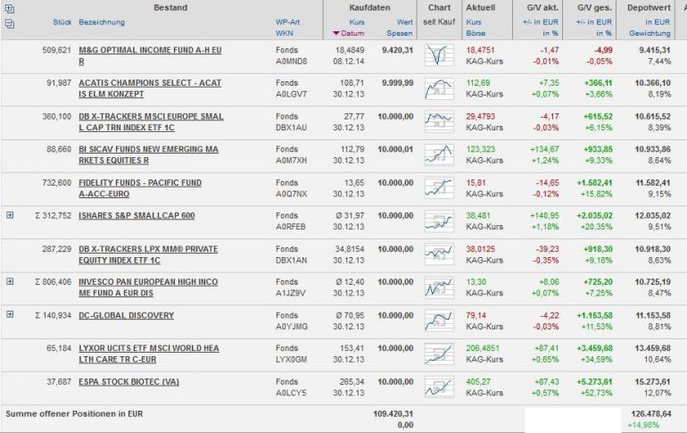Viewport: 687px width, 433px height.
Task: Open chart thumbnail for BI SICAV NEW EMERGING MARKETS
Action: (439, 154)
